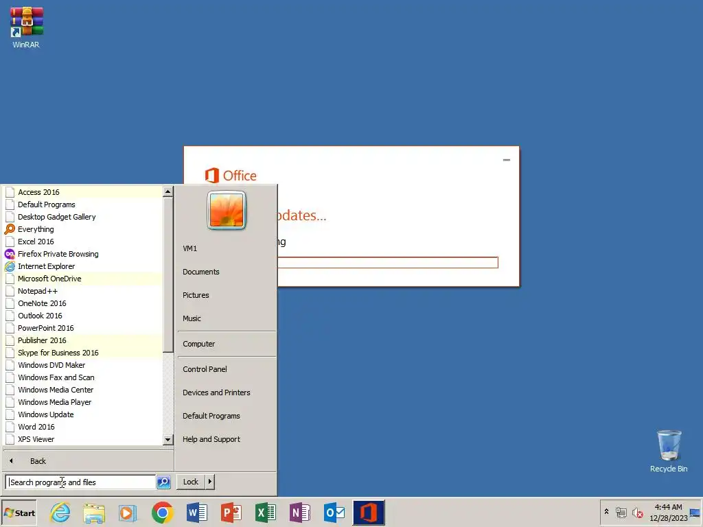Open Music from Start menu
Image resolution: width=703 pixels, height=527 pixels.
coord(227,318)
